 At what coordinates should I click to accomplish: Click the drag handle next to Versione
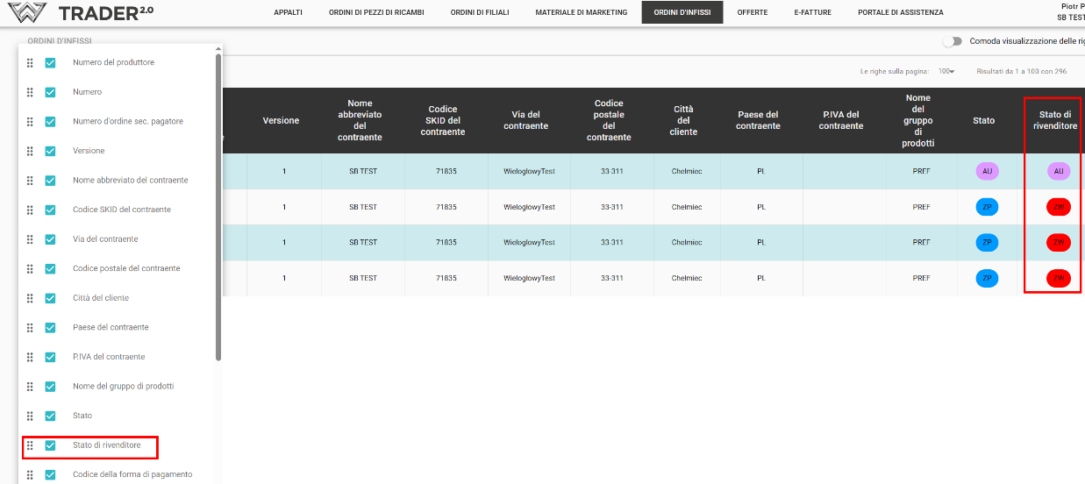(30, 151)
